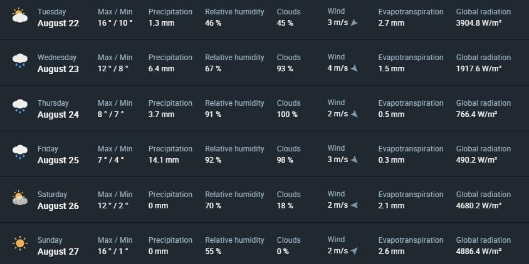Click Wednesday's 67 % relative humidity value
529x264 pixels.
213,69
